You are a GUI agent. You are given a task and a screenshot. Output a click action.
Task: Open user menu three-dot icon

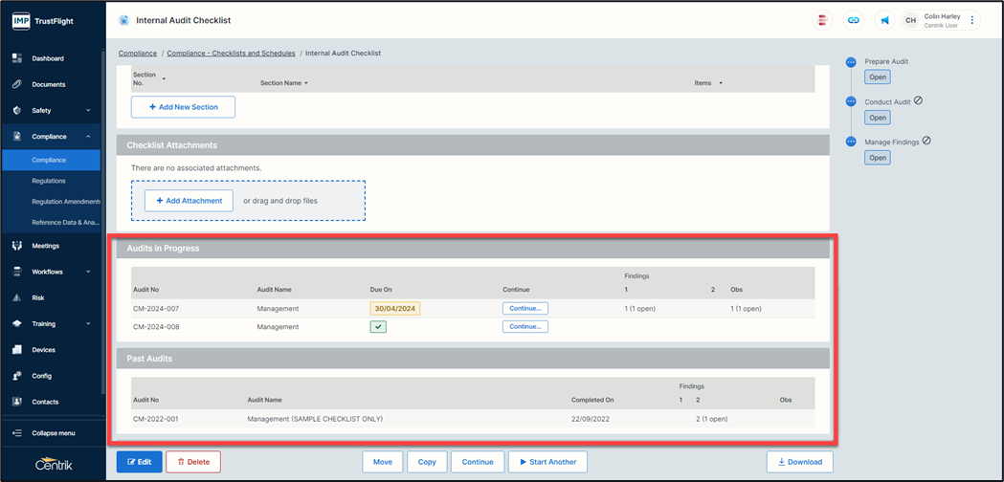(x=972, y=20)
